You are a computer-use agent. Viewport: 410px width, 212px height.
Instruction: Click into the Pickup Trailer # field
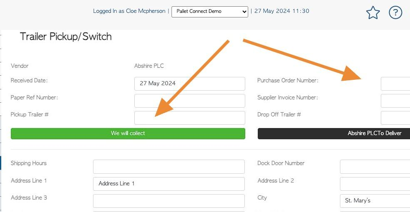190,118
